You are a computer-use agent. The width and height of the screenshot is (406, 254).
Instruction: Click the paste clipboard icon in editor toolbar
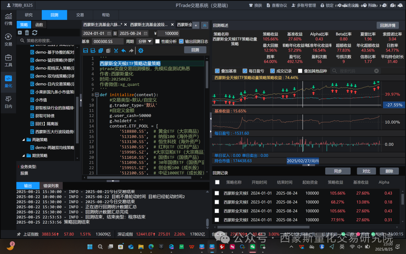click(108, 50)
